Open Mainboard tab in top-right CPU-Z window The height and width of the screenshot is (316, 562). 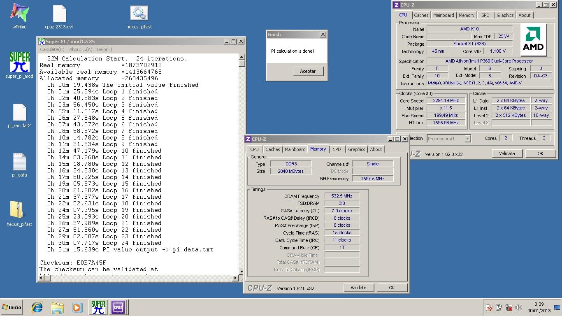[444, 15]
